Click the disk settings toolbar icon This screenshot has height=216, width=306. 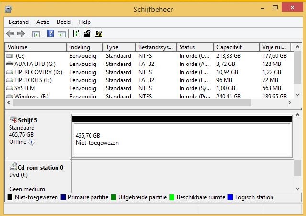99,33
